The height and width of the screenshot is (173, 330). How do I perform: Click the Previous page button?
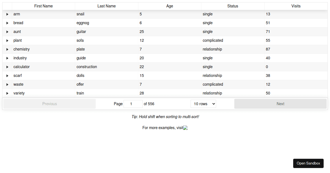(50, 104)
